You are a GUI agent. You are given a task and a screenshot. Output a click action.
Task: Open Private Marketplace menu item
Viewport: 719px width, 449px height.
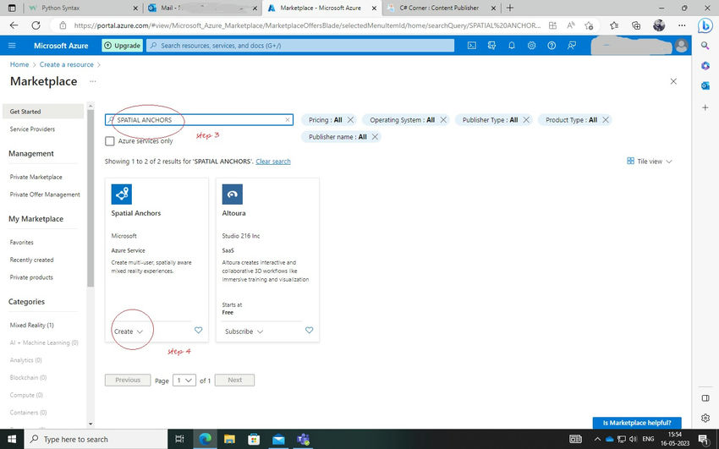click(36, 177)
